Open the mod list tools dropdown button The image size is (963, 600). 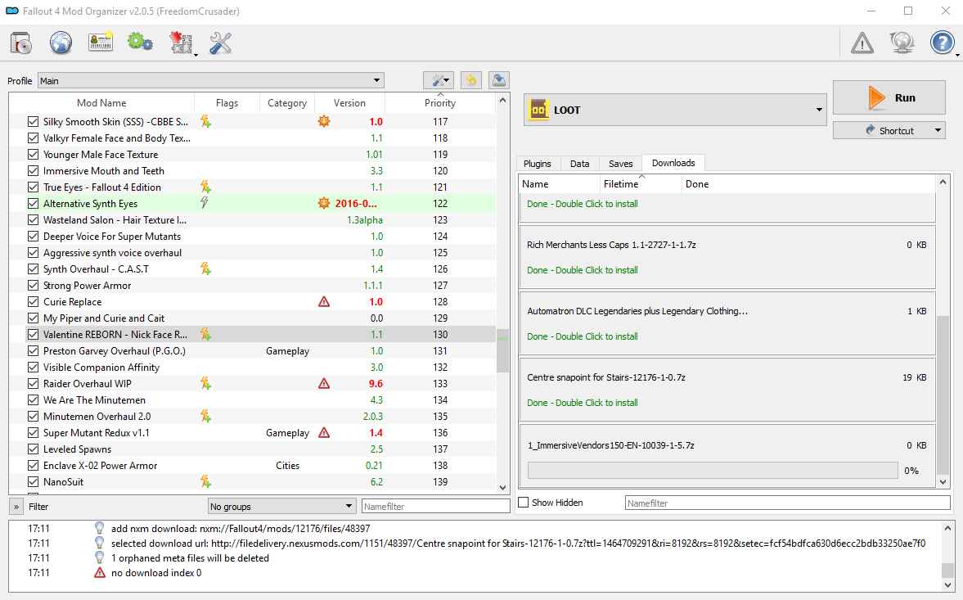439,80
